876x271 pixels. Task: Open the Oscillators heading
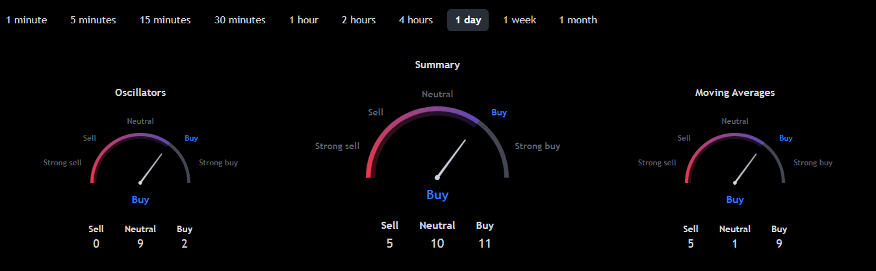point(140,93)
